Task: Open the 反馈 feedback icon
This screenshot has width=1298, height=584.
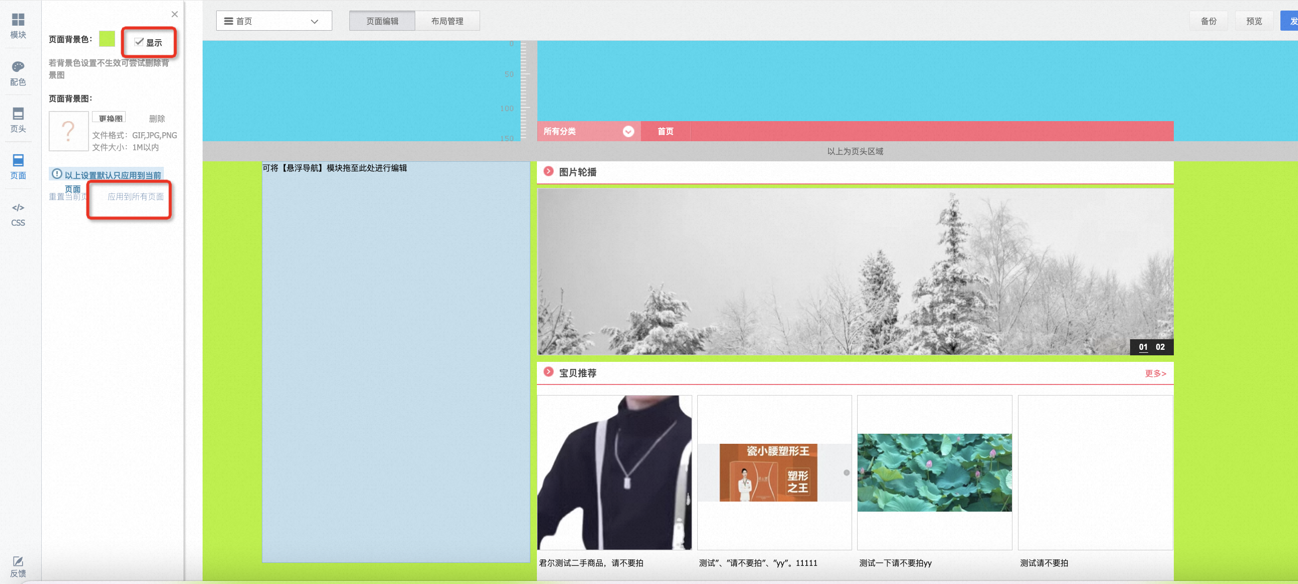Action: (x=18, y=566)
